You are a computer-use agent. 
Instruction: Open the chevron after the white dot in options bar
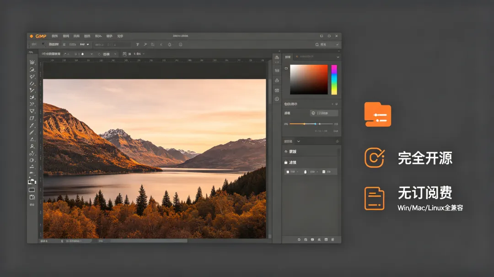tap(91, 54)
